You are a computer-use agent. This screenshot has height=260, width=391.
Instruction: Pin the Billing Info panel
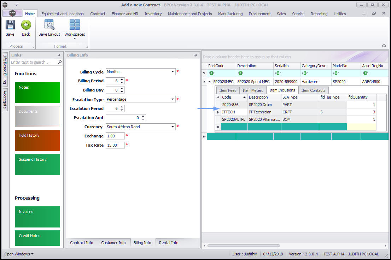coord(195,55)
